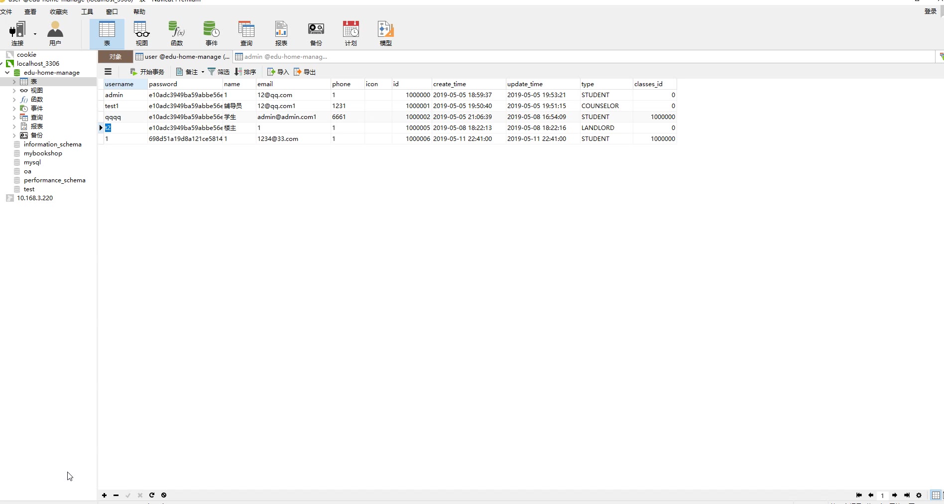Screen dimensions: 944x504
Task: Open the 模型 model toolbar icon
Action: point(386,34)
